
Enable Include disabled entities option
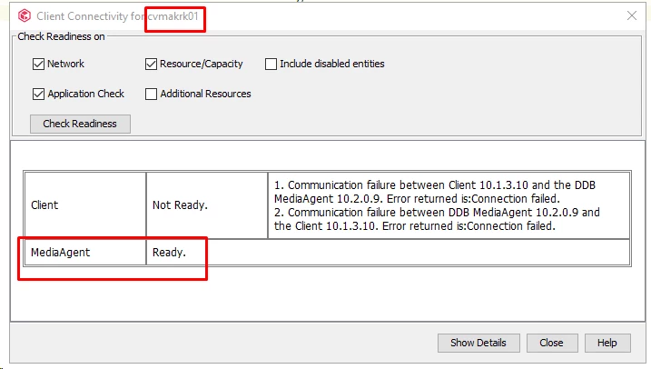tap(271, 64)
